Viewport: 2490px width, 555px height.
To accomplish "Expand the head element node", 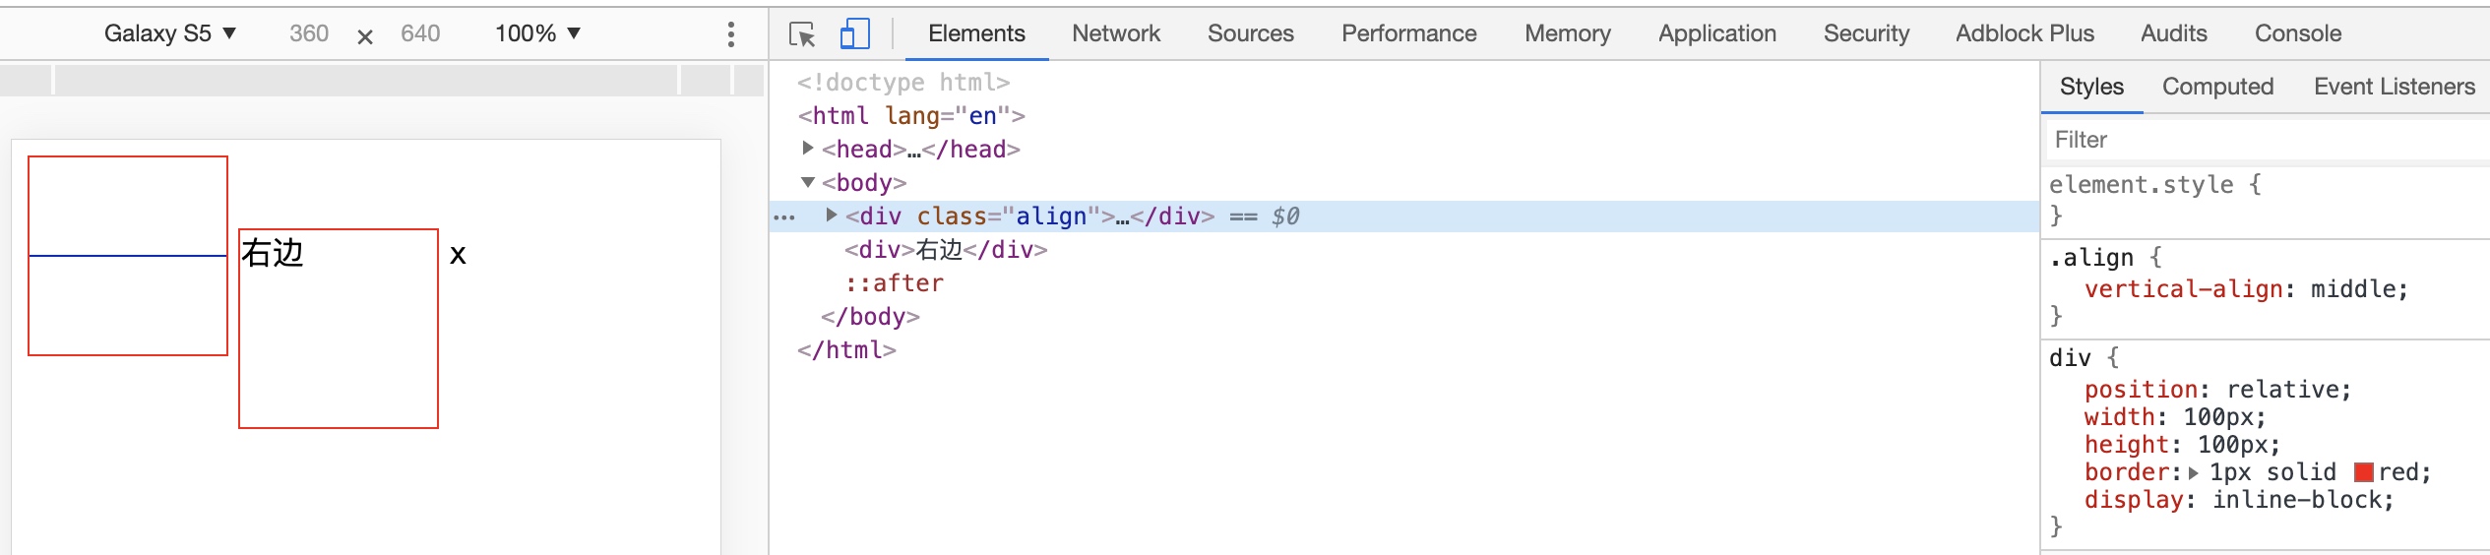I will point(808,149).
